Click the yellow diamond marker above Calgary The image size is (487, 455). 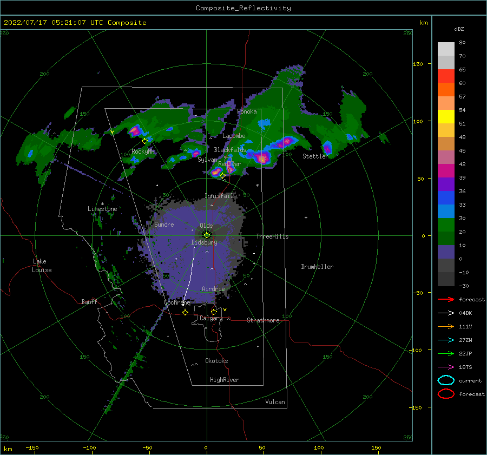(x=214, y=312)
